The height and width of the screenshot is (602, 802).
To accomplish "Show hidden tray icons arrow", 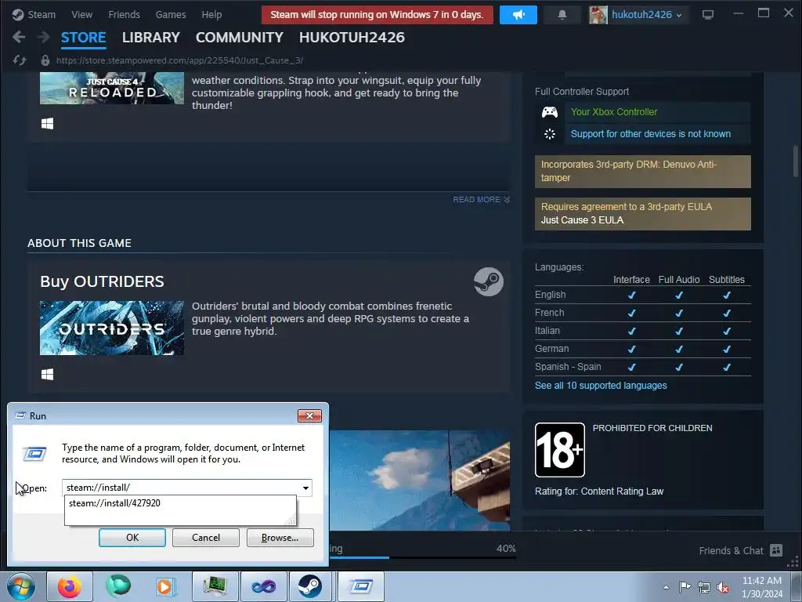I will pos(666,587).
